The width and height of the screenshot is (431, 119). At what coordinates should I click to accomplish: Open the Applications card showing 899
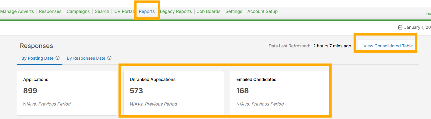[x=67, y=93]
